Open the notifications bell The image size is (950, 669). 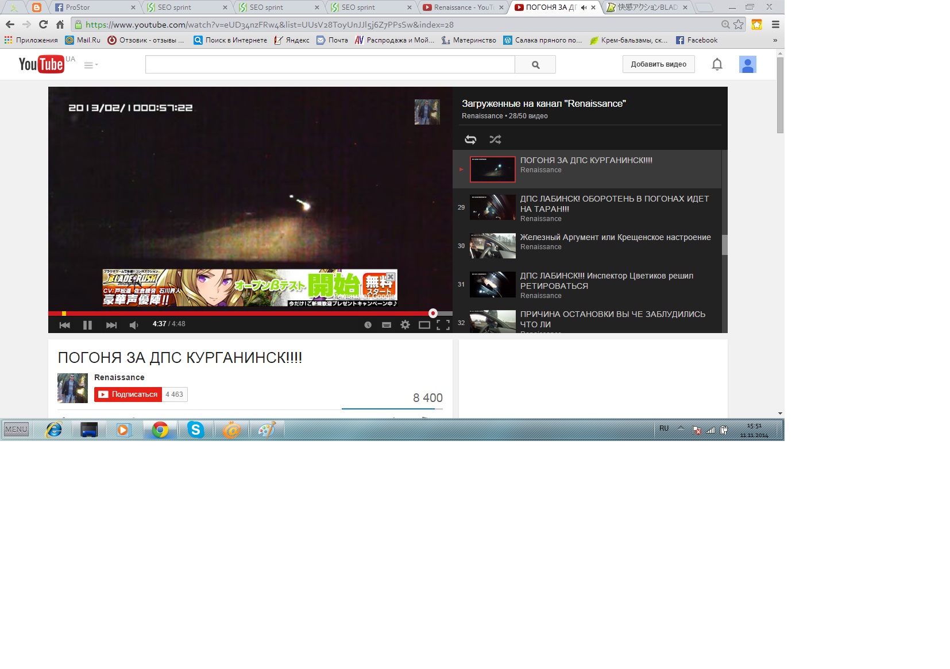(717, 64)
